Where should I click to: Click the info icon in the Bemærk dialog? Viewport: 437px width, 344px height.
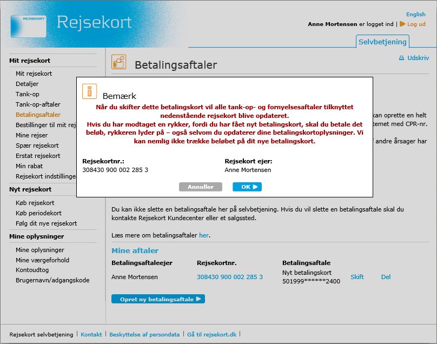90,91
